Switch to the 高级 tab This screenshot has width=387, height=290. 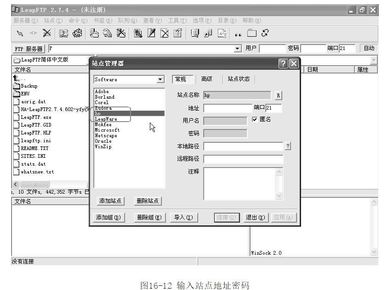pos(207,79)
